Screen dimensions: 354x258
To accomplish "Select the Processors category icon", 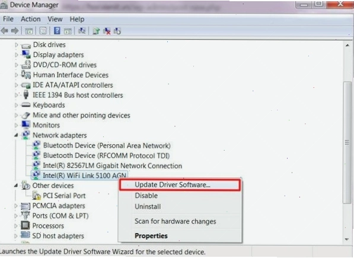I will [25, 225].
